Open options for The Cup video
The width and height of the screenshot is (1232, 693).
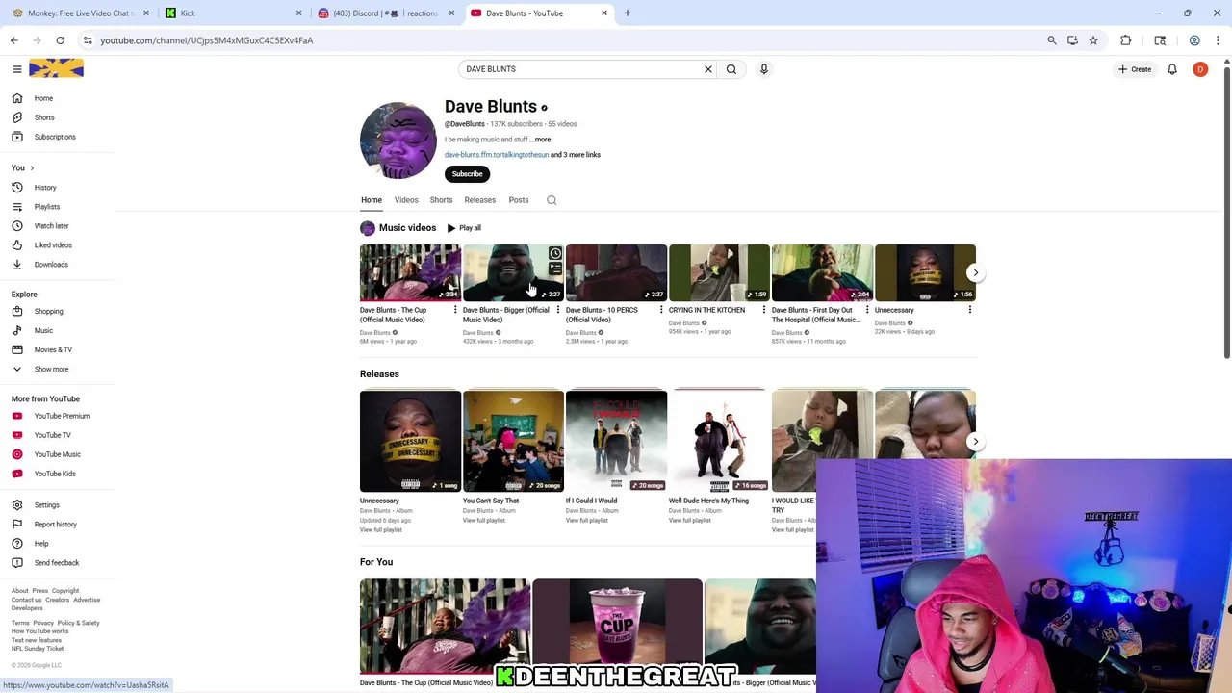pos(455,310)
